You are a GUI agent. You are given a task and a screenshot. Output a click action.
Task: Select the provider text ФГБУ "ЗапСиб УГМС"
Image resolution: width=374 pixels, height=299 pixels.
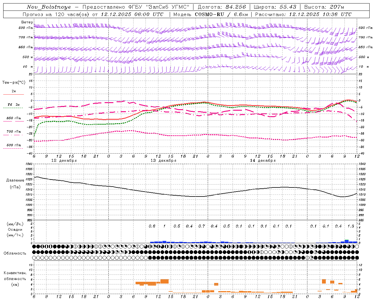(159, 7)
